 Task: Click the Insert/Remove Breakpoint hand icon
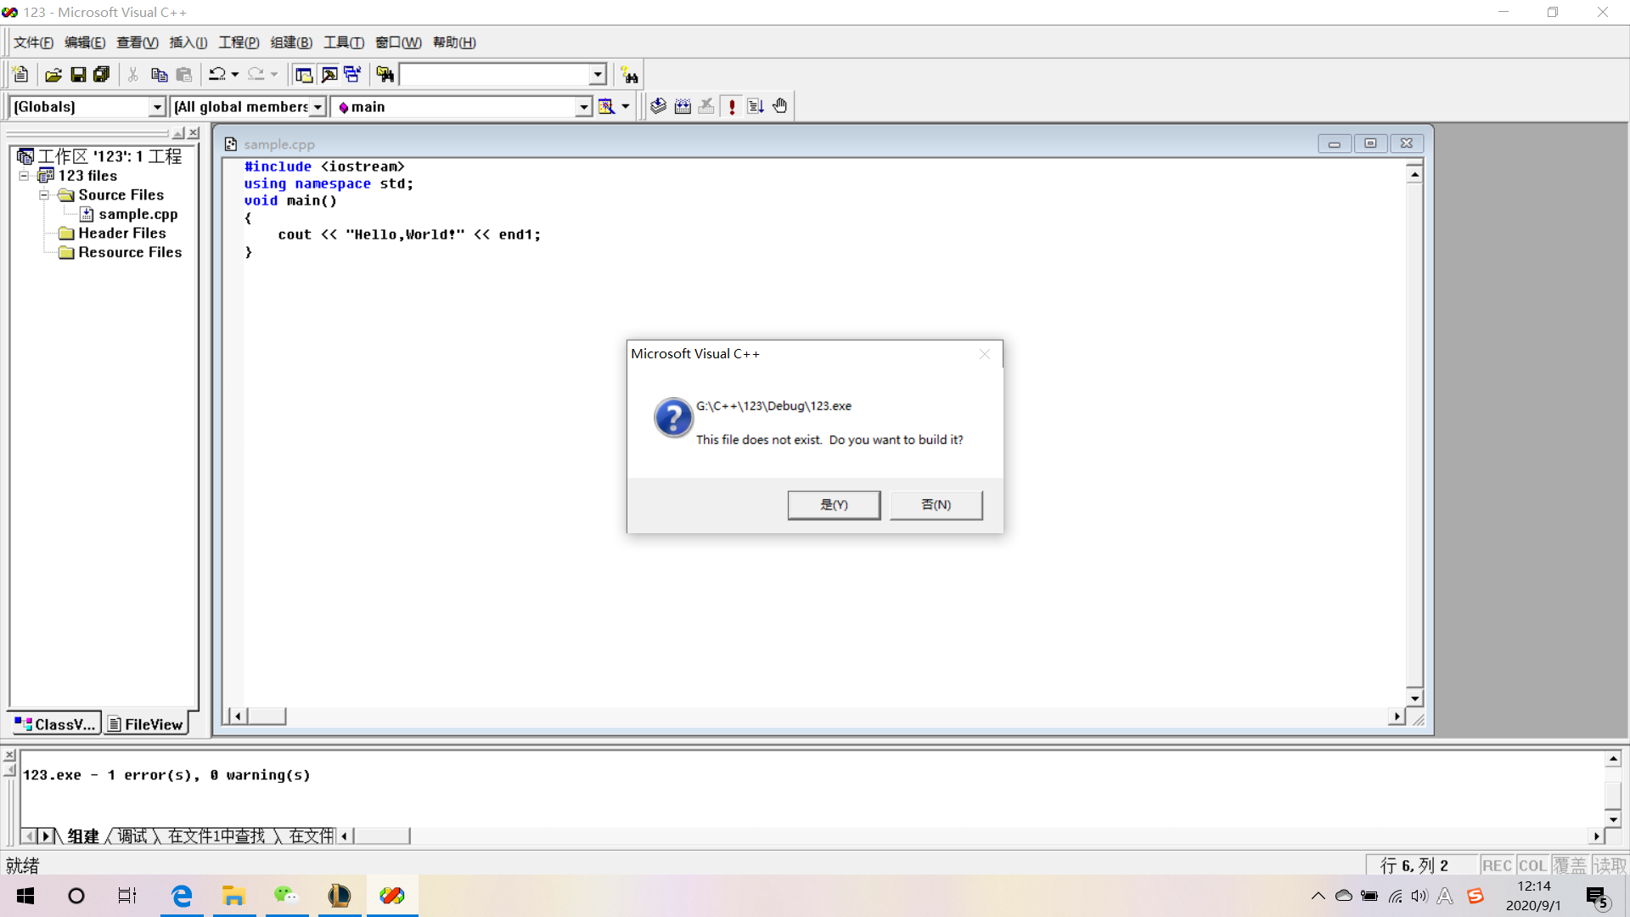pyautogui.click(x=780, y=106)
